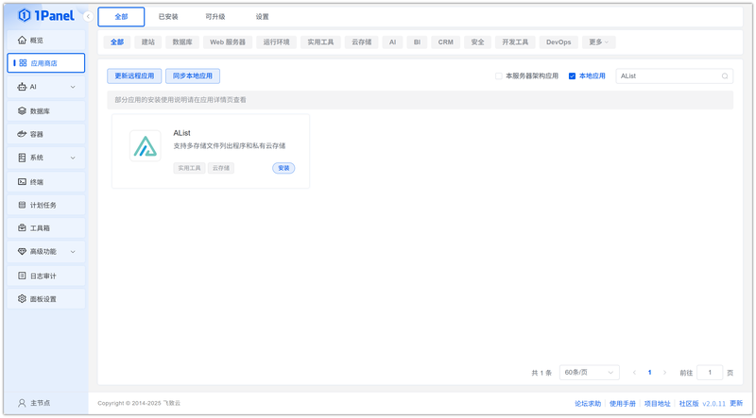Focus the AList search field
Screen dimensions: 756x418
click(x=674, y=76)
